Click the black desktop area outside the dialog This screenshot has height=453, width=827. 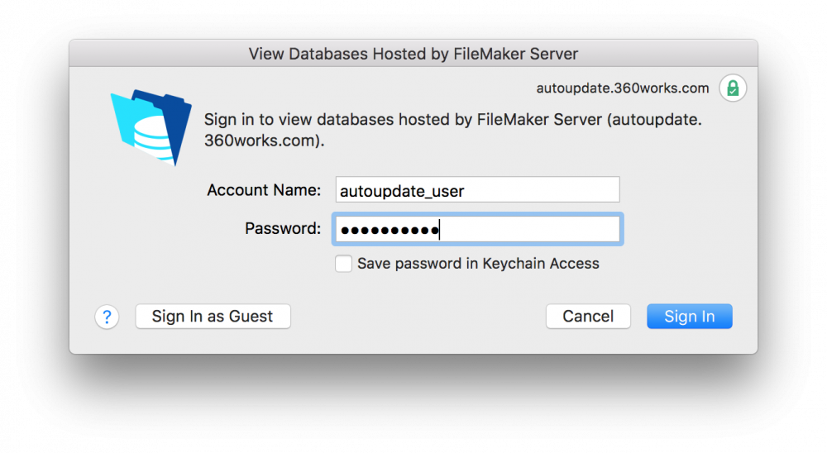tap(413, 405)
